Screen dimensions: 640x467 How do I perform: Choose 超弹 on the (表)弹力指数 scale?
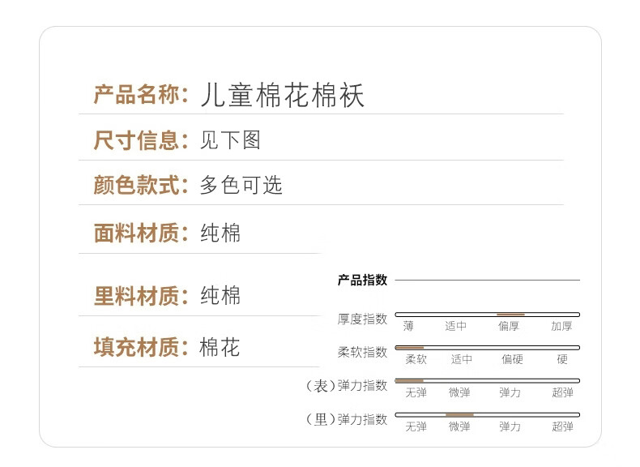[x=562, y=392]
